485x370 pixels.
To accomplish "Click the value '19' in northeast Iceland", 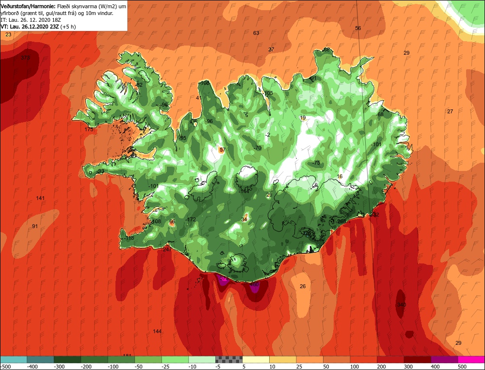I will click(303, 118).
